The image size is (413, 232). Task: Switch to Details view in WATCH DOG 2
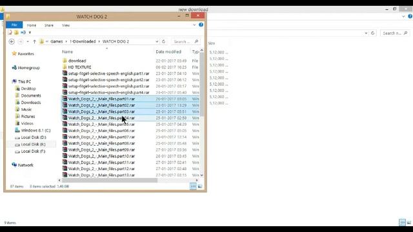[x=194, y=186]
